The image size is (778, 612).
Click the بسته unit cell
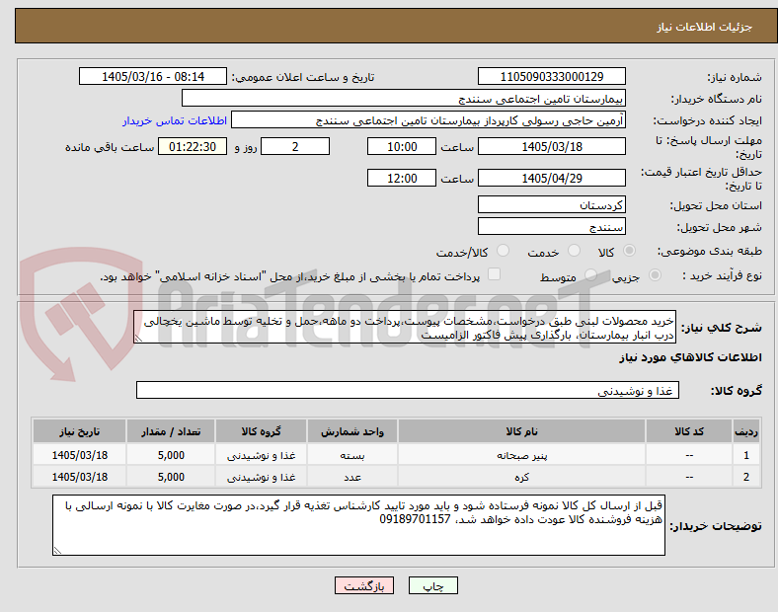point(352,455)
